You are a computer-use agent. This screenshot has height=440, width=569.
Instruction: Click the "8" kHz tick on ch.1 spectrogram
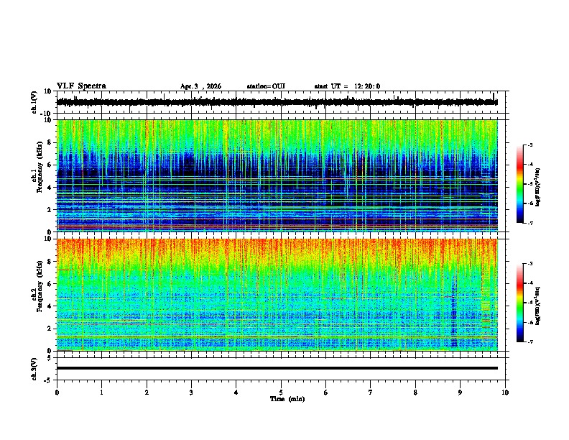tap(50, 142)
